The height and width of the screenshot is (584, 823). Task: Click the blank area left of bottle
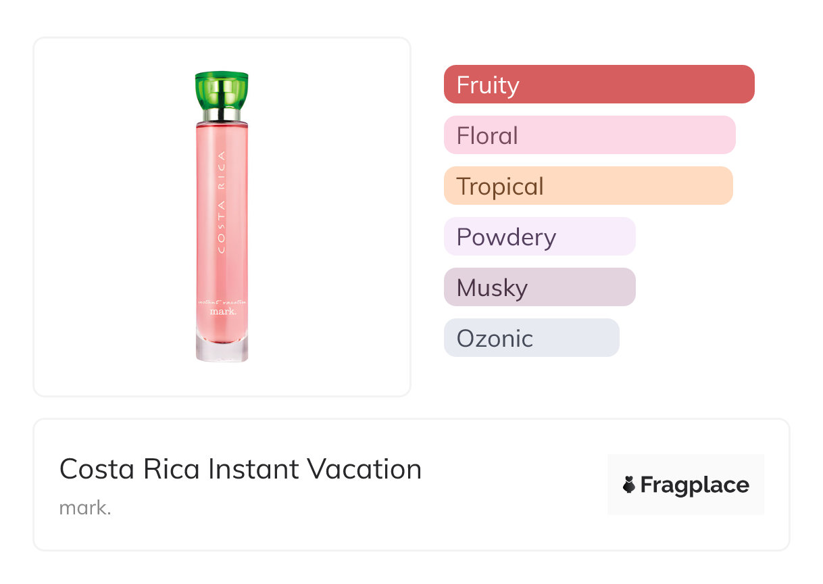click(x=108, y=216)
